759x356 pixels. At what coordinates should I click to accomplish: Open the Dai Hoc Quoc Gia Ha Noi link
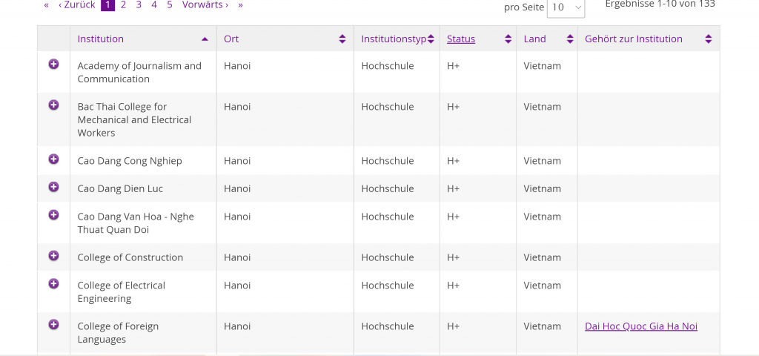641,326
